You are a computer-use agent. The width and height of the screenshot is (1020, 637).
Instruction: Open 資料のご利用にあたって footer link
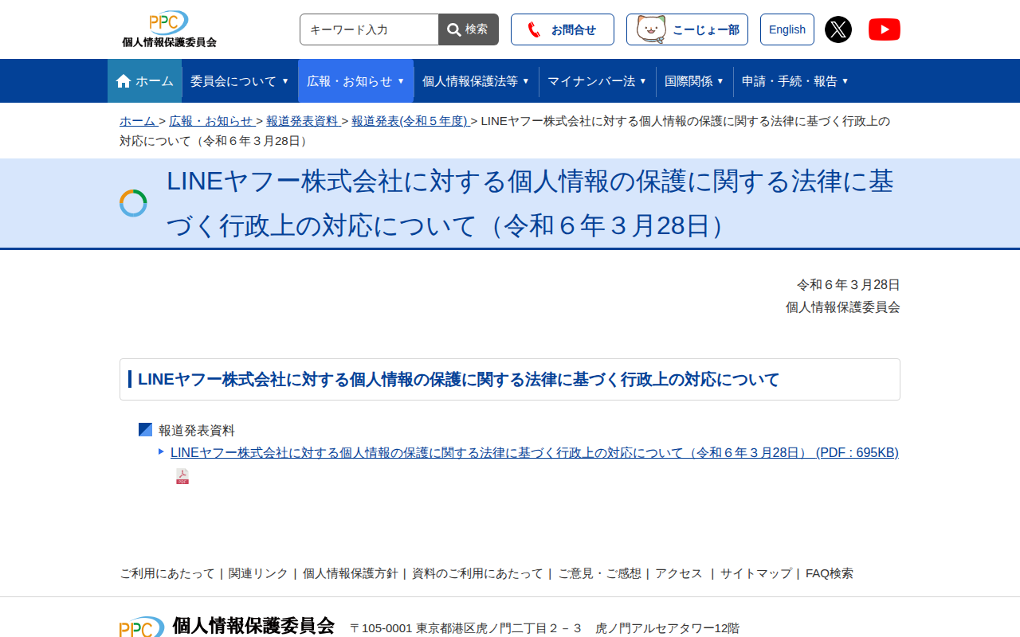pos(477,573)
